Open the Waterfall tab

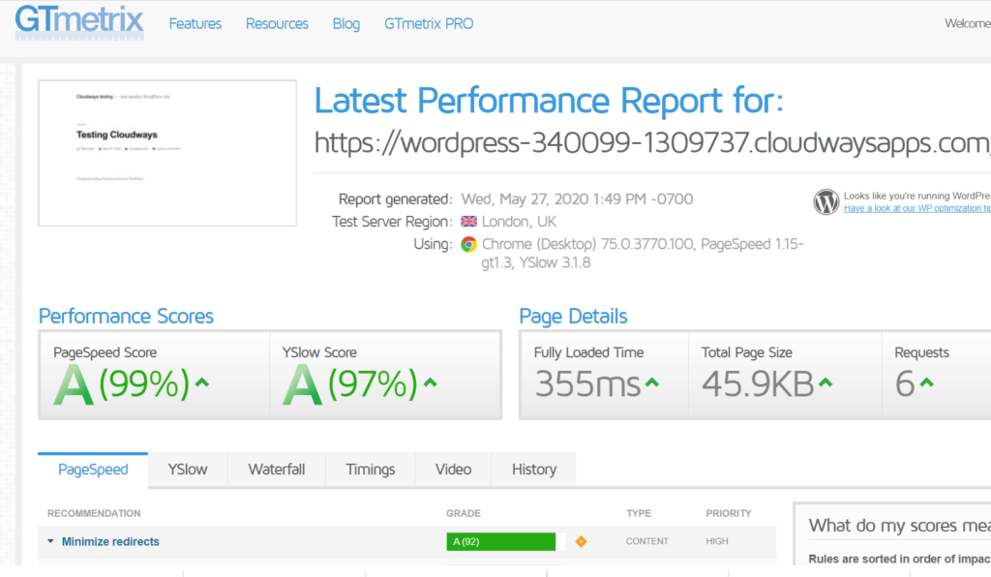pos(276,470)
